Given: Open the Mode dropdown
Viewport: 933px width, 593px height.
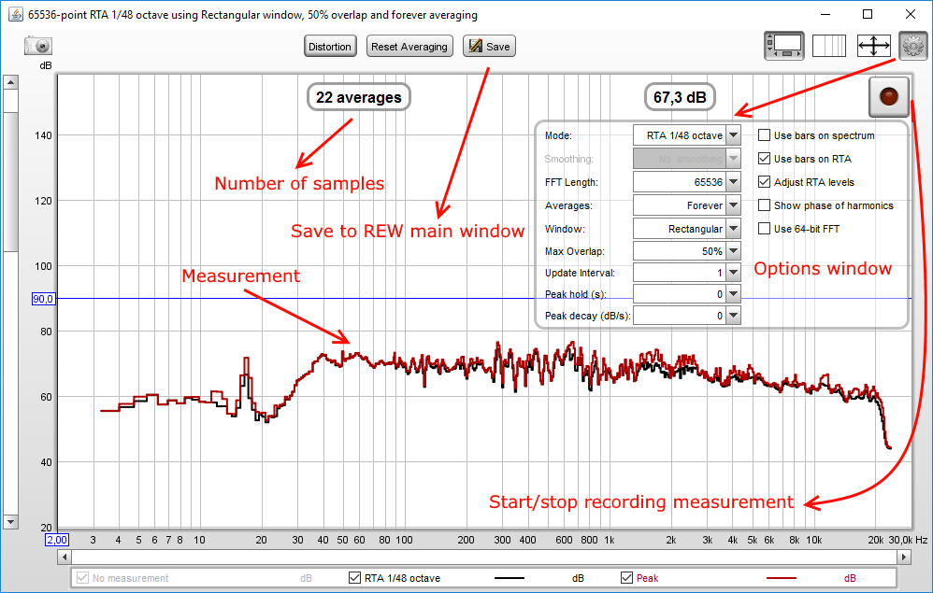Looking at the screenshot, I should point(734,135).
